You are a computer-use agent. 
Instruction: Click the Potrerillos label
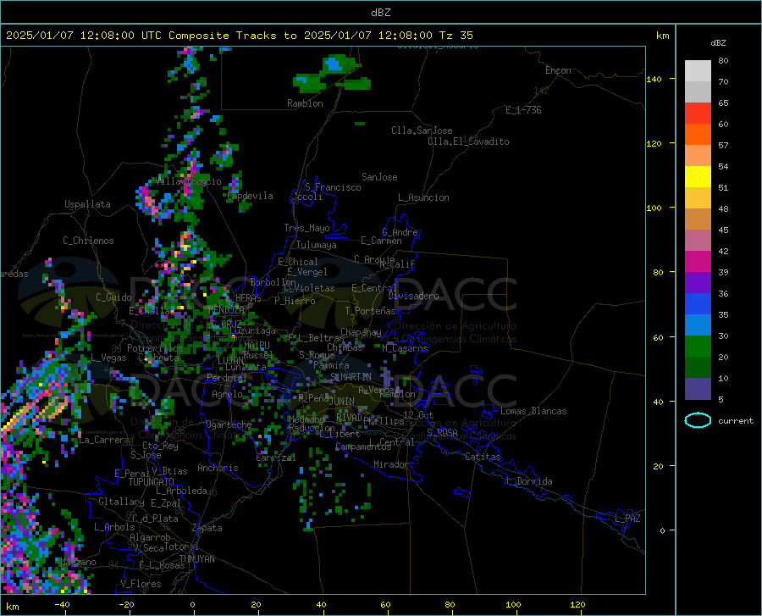(x=155, y=348)
